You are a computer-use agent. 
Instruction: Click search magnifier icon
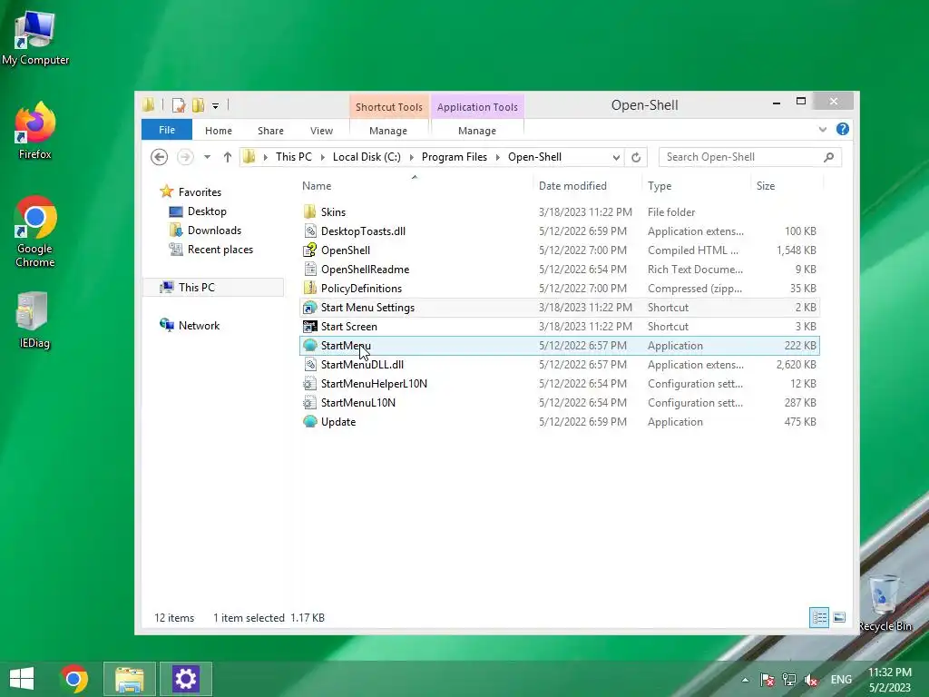(828, 157)
